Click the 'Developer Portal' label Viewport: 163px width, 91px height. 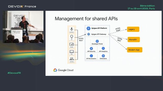[x=97, y=44]
